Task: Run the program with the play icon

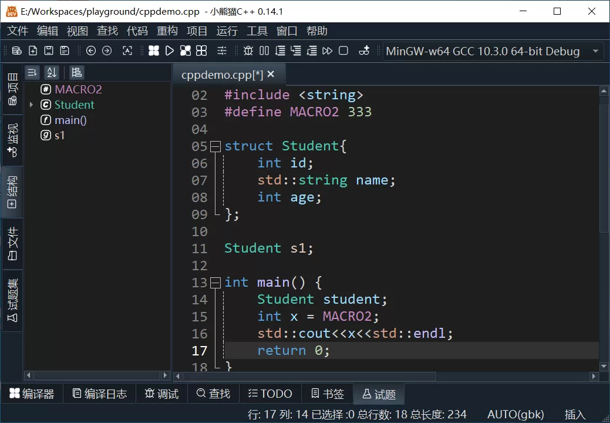Action: (170, 51)
